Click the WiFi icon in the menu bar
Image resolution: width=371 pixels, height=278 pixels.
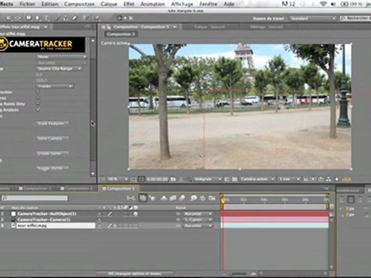tap(323, 4)
